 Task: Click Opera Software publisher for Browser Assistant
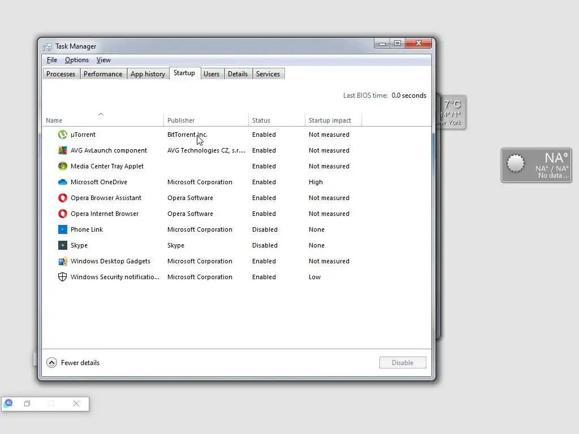[x=190, y=198]
